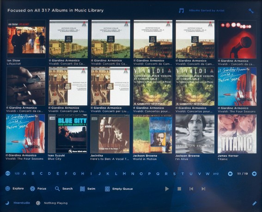The image size is (262, 212).
Task: Jump to letter A
Action: 24,174
